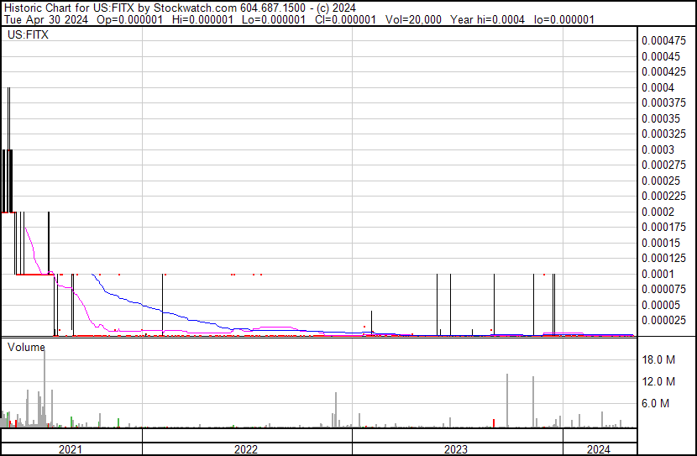Select the 0.0001 price axis label
This screenshot has width=697, height=456.
658,274
